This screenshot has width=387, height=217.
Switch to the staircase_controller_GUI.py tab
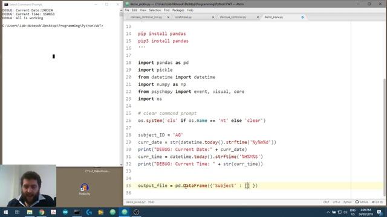tap(146, 17)
